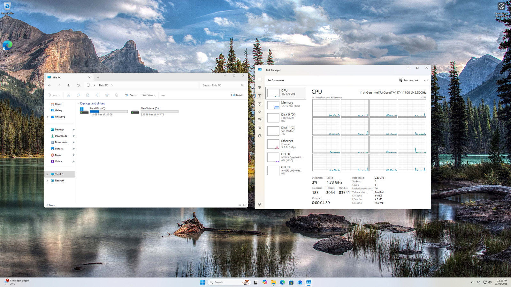Switch to large thumbnails view in status bar
Screen dimensions: 511x287
pyautogui.click(x=245, y=205)
